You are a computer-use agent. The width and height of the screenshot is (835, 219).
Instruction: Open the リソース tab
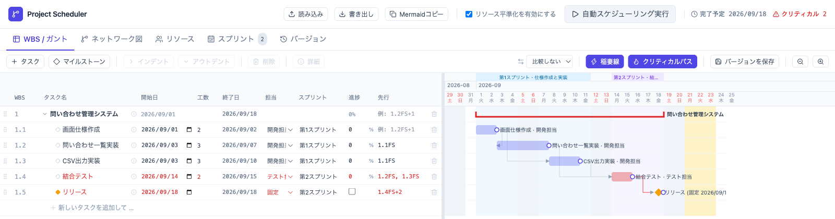pyautogui.click(x=175, y=39)
